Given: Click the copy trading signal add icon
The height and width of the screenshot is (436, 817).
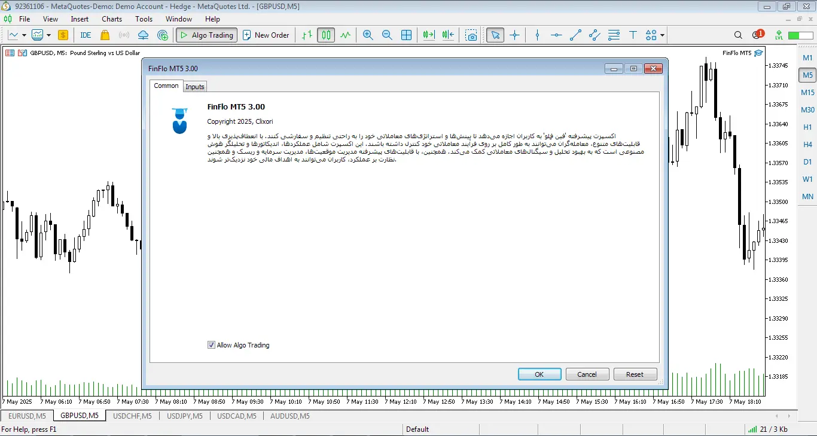Looking at the screenshot, I should (163, 35).
